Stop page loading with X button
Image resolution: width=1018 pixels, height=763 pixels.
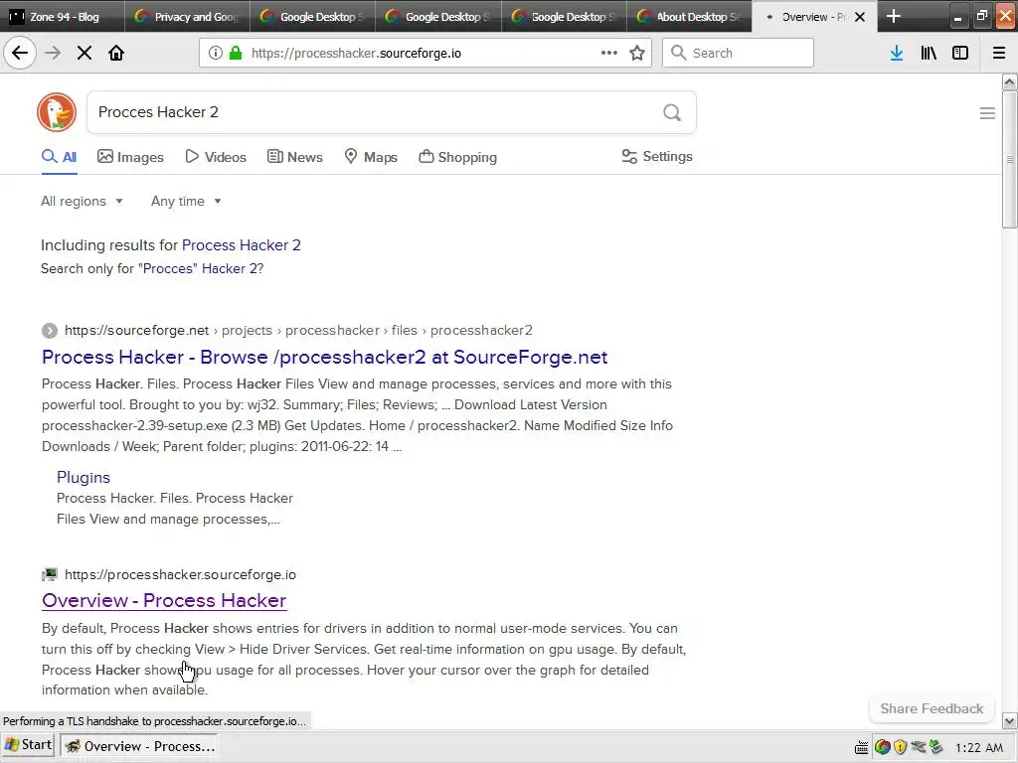85,53
